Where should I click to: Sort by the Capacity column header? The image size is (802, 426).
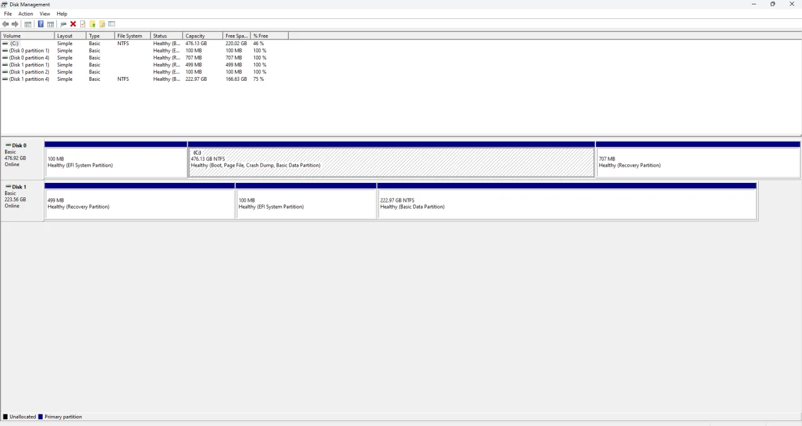click(x=203, y=36)
